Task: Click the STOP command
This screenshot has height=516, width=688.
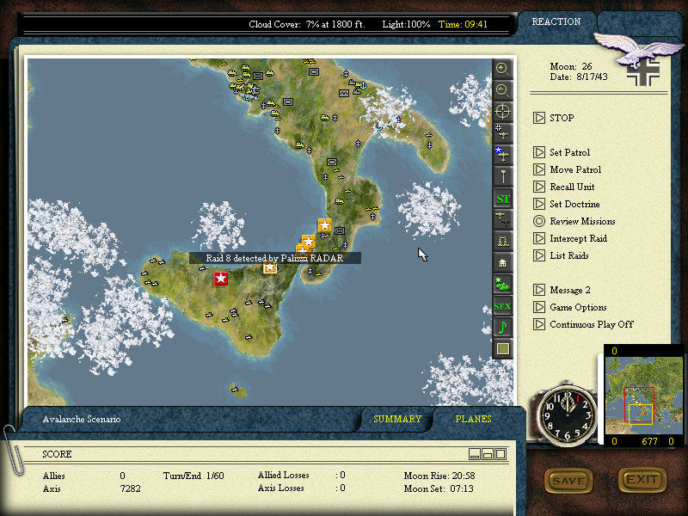Action: (554, 118)
